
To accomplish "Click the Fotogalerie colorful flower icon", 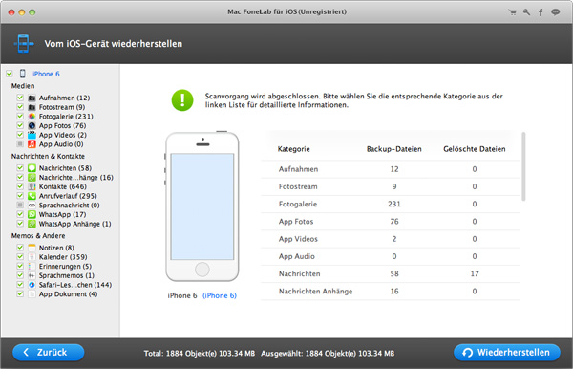I will click(32, 117).
